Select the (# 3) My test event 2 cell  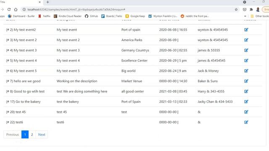[21, 40]
